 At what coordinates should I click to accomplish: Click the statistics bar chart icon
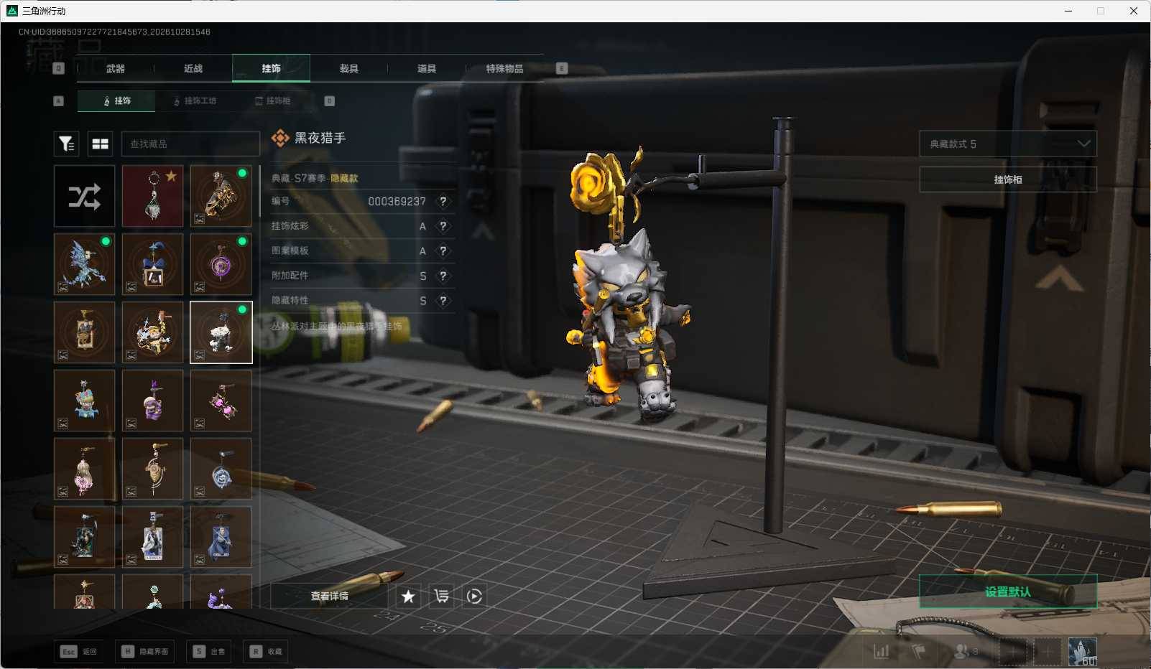[882, 651]
